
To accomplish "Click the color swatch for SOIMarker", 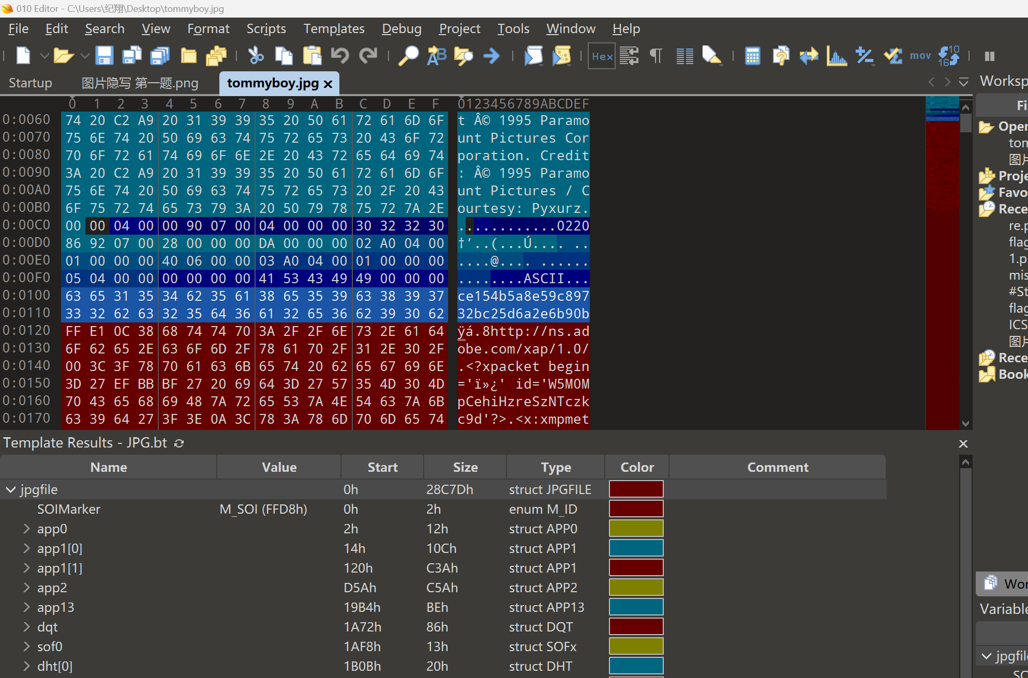I will click(x=636, y=509).
